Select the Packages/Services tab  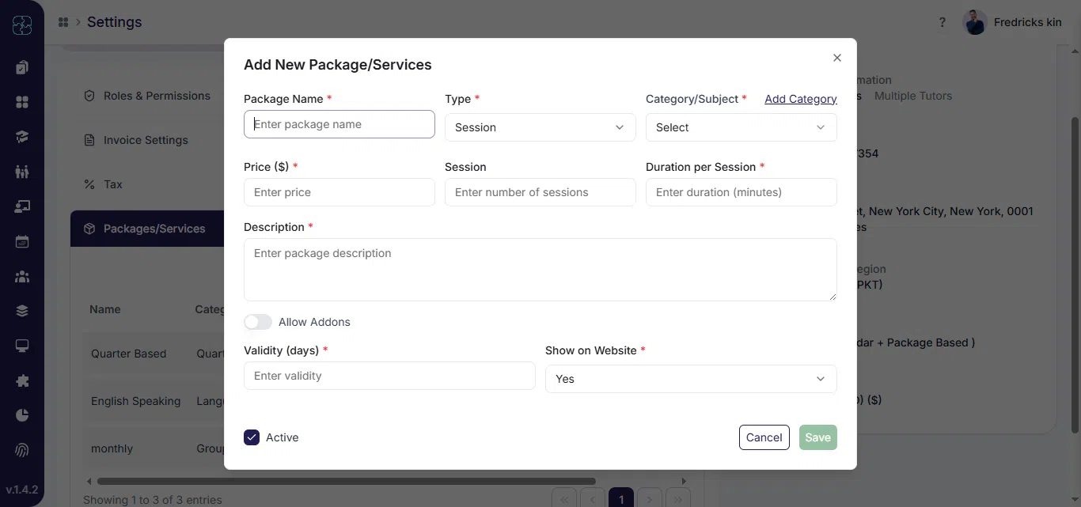(x=148, y=229)
